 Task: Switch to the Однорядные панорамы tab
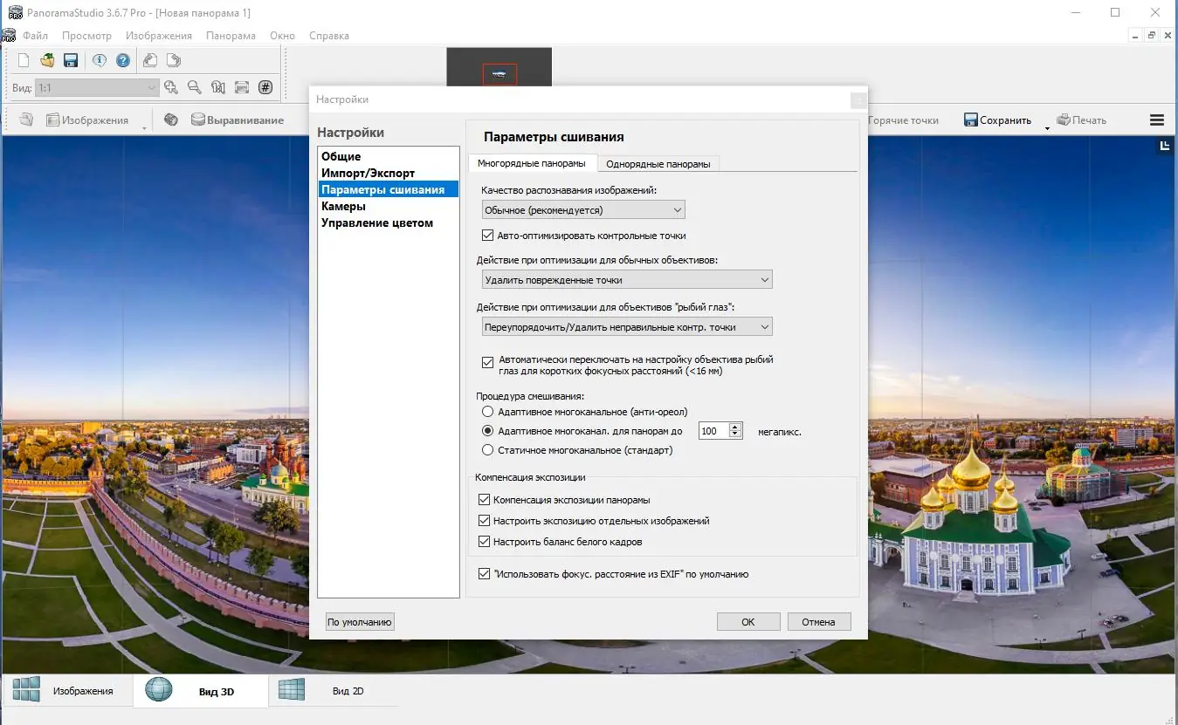click(658, 164)
